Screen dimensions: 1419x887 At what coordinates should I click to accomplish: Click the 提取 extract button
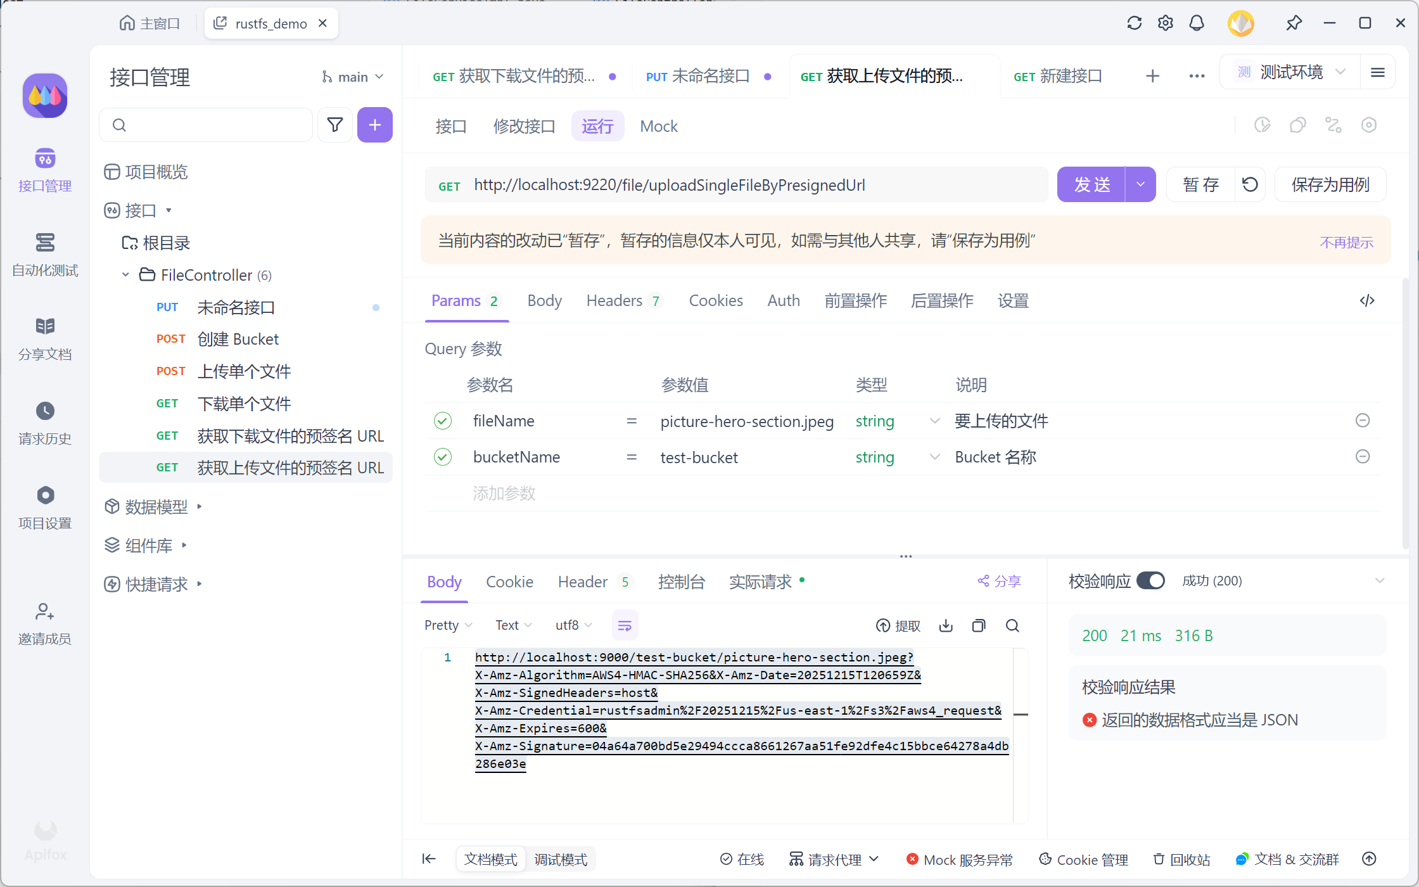(898, 626)
